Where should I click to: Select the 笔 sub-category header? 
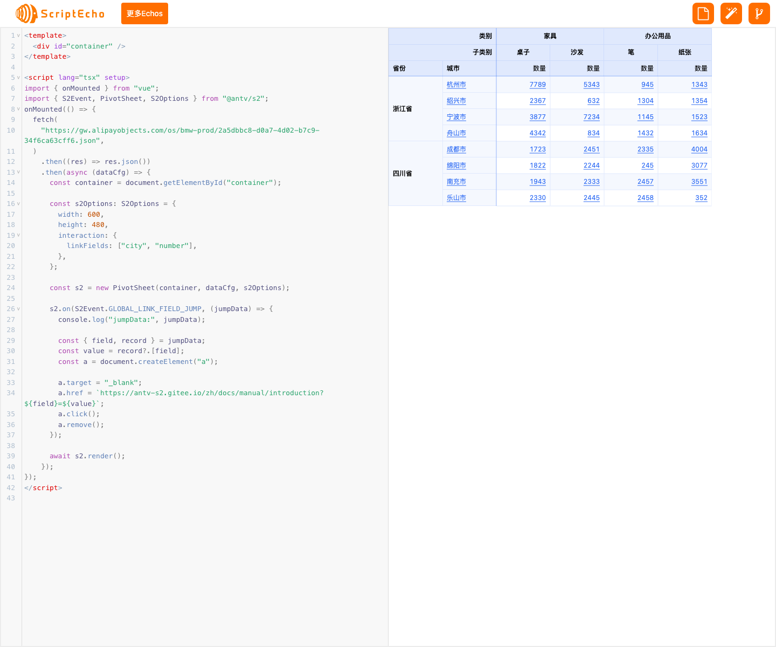631,52
